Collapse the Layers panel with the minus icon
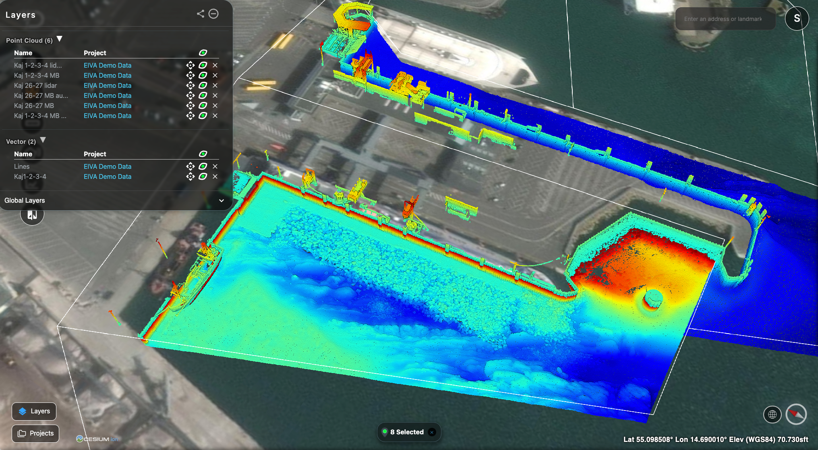Viewport: 818px width, 450px height. tap(213, 14)
